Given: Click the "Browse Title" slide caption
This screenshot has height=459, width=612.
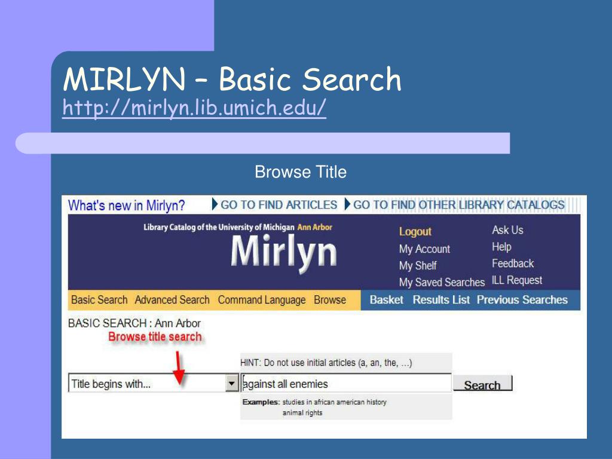Looking at the screenshot, I should pyautogui.click(x=301, y=172).
